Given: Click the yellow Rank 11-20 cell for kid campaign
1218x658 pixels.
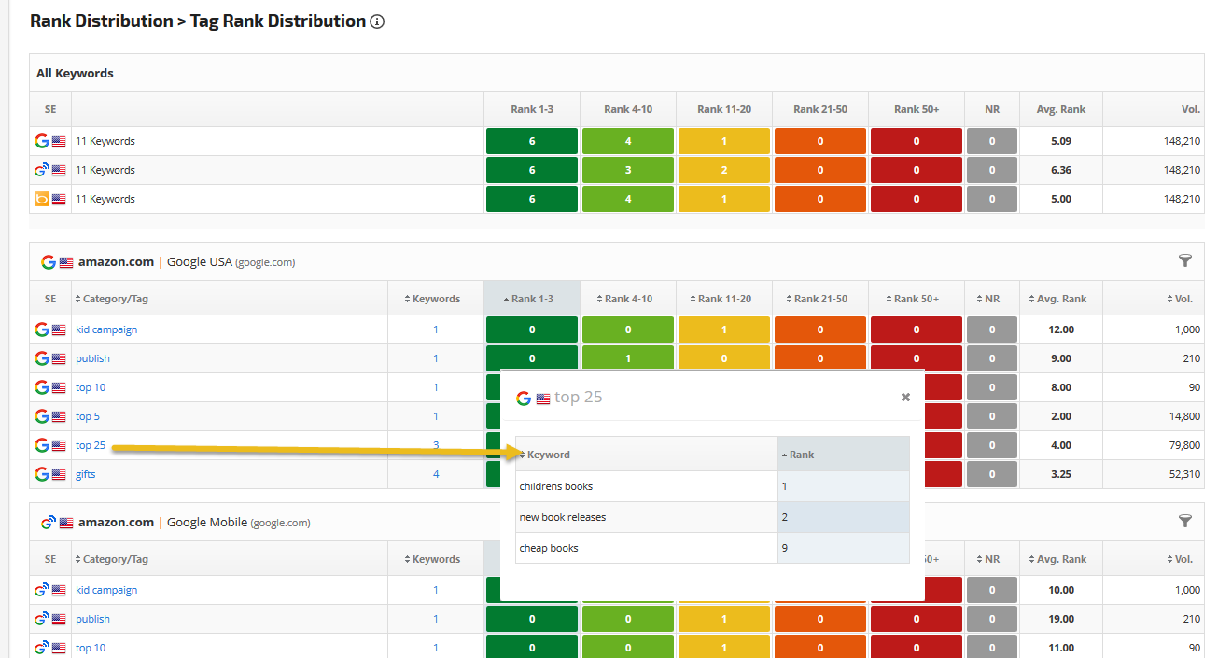Looking at the screenshot, I should [x=724, y=329].
